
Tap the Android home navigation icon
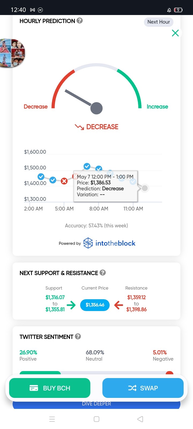96,419
